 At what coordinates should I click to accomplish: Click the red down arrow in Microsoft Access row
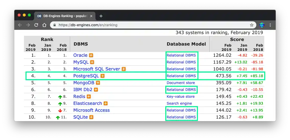[x=60, y=111]
